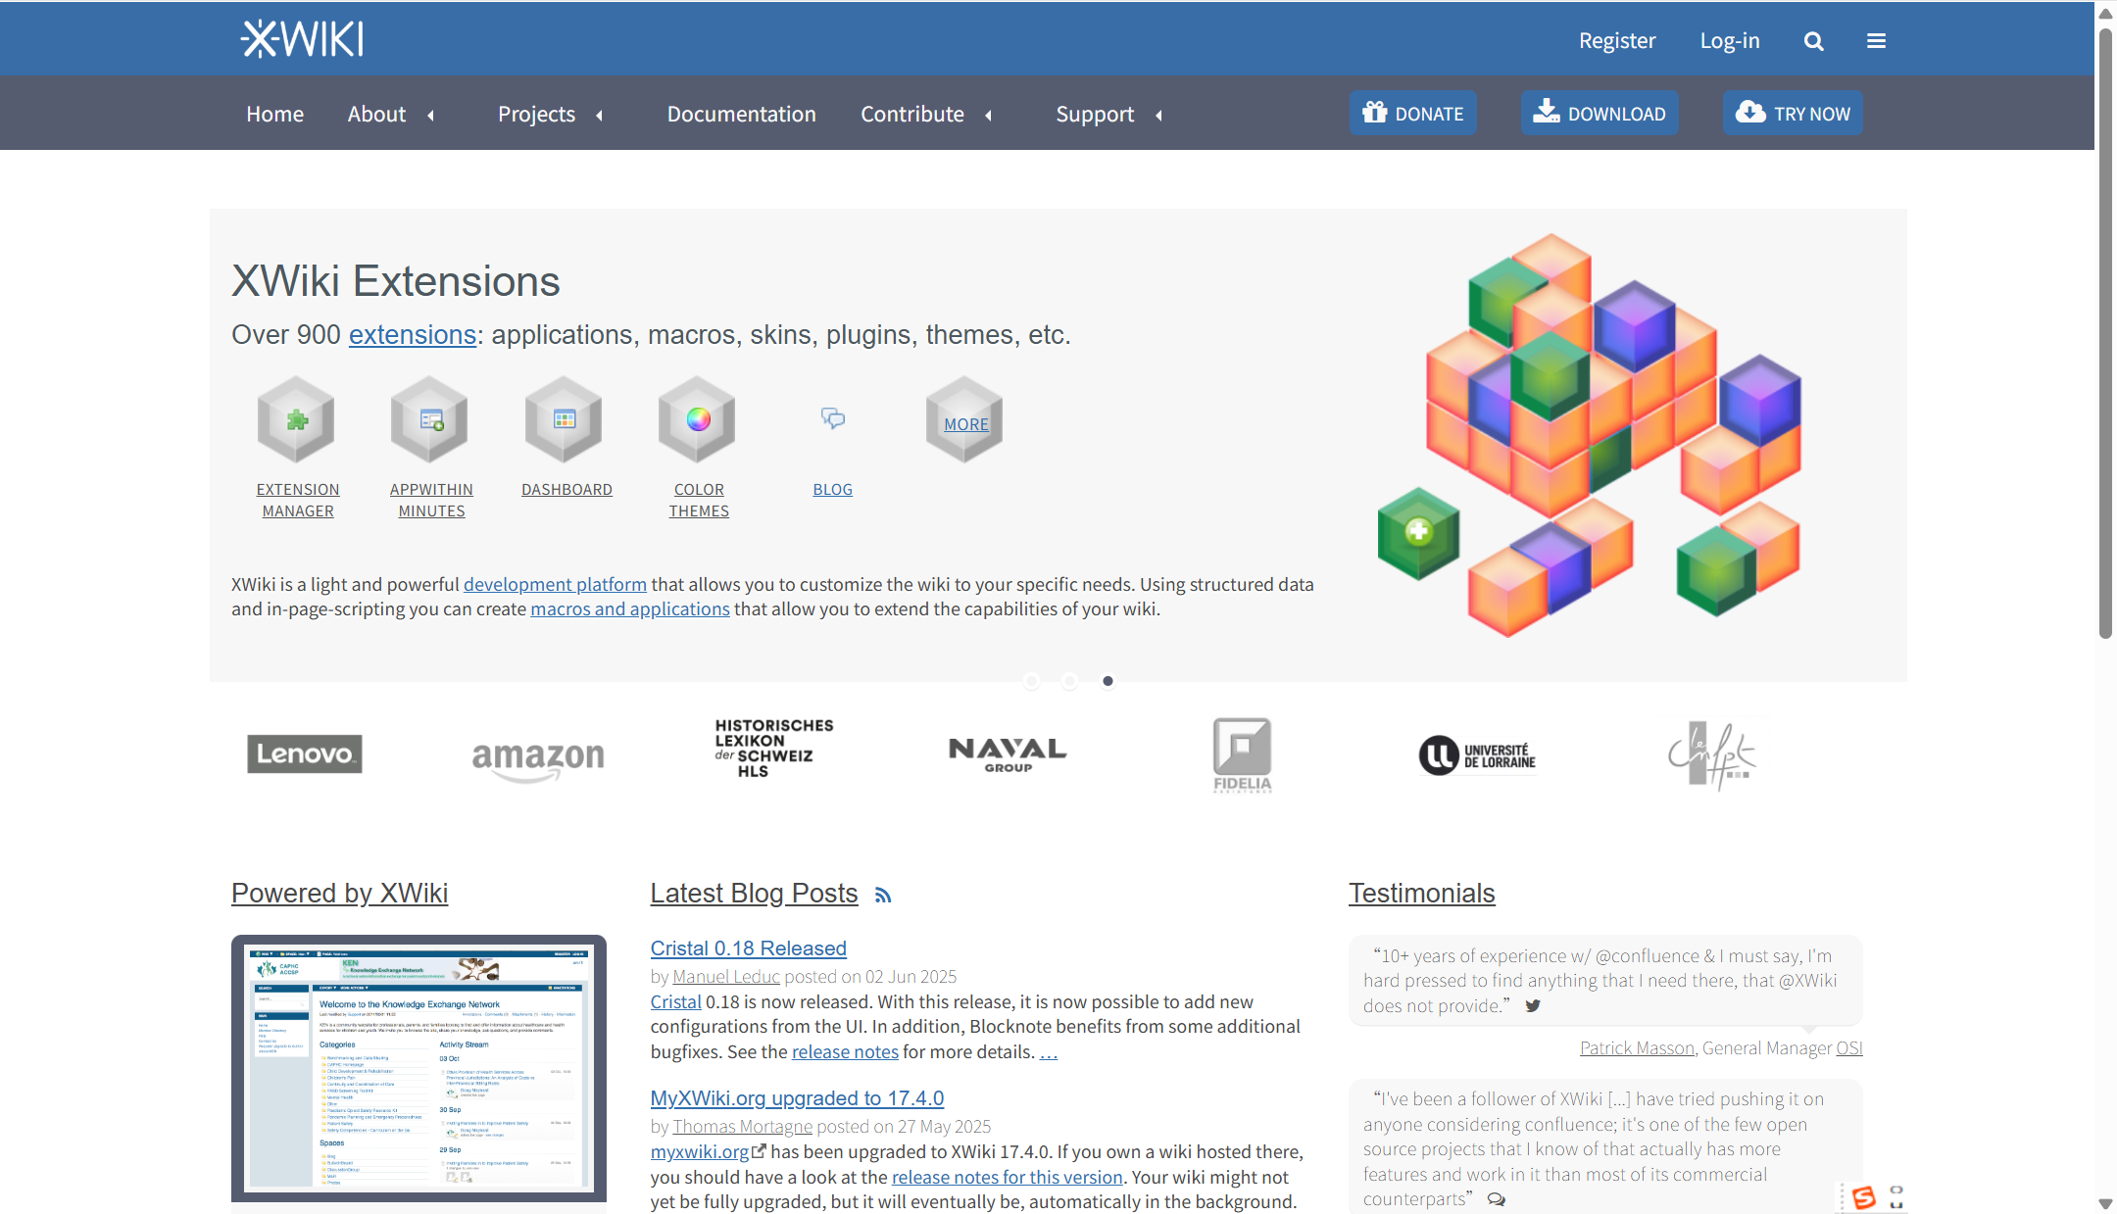The width and height of the screenshot is (2117, 1214).
Task: Select the third active carousel dot
Action: [x=1108, y=681]
